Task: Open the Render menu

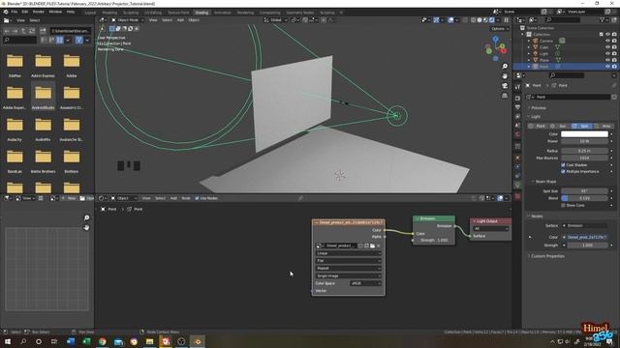Action: pos(39,12)
